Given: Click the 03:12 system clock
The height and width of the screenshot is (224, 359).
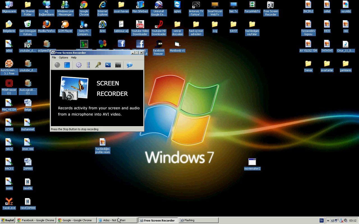Looking at the screenshot, I should pyautogui.click(x=353, y=221).
